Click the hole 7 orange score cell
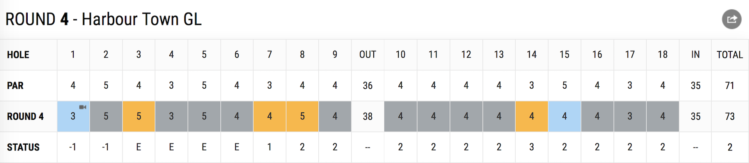Screen dimensions: 749x163 [270, 116]
